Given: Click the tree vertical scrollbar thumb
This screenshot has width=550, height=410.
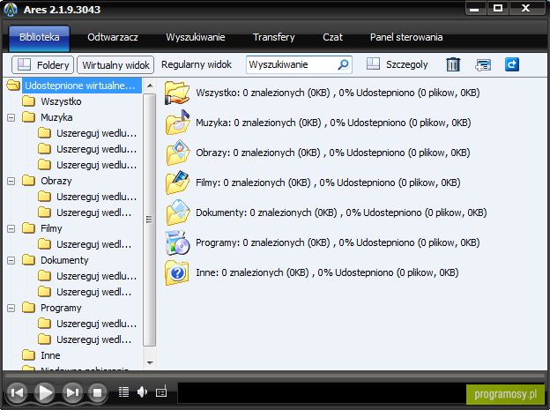Looking at the screenshot, I should pos(150,220).
